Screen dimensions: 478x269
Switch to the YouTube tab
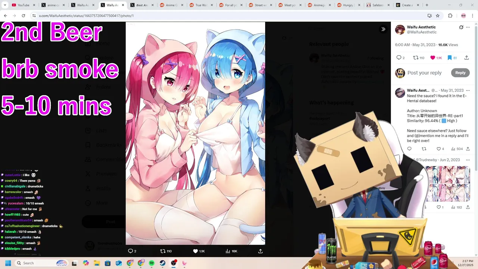point(23,5)
